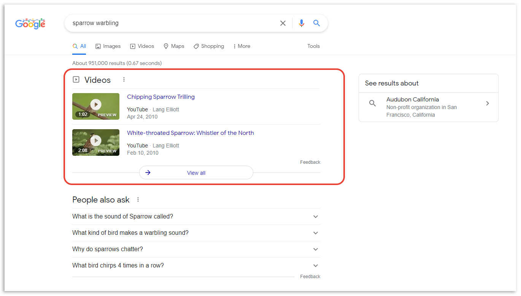Open the search Tools options
Viewport: 521px width, 296px height.
(314, 46)
